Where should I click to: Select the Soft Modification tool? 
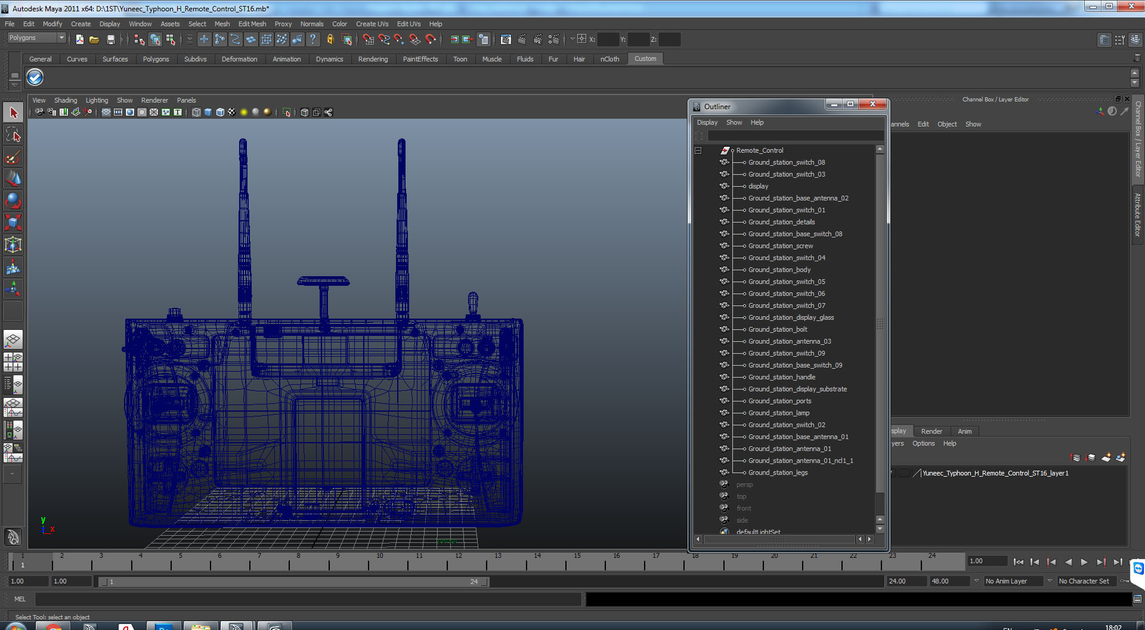point(13,267)
